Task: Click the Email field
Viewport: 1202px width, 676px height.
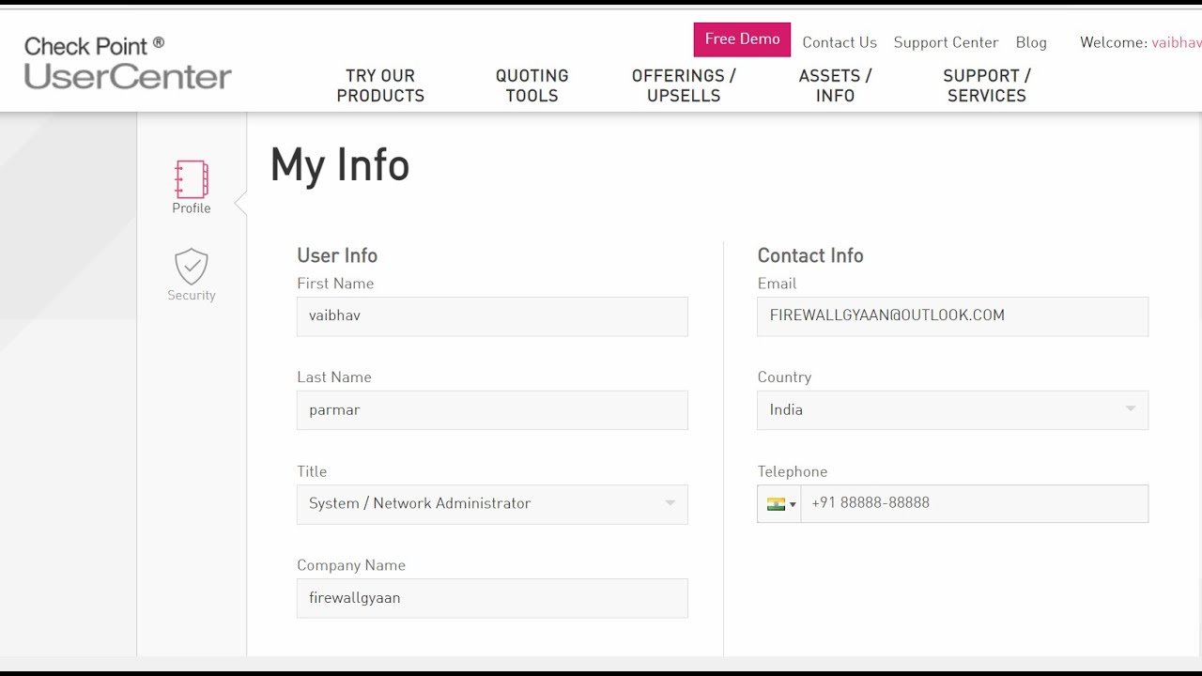Action: [952, 316]
